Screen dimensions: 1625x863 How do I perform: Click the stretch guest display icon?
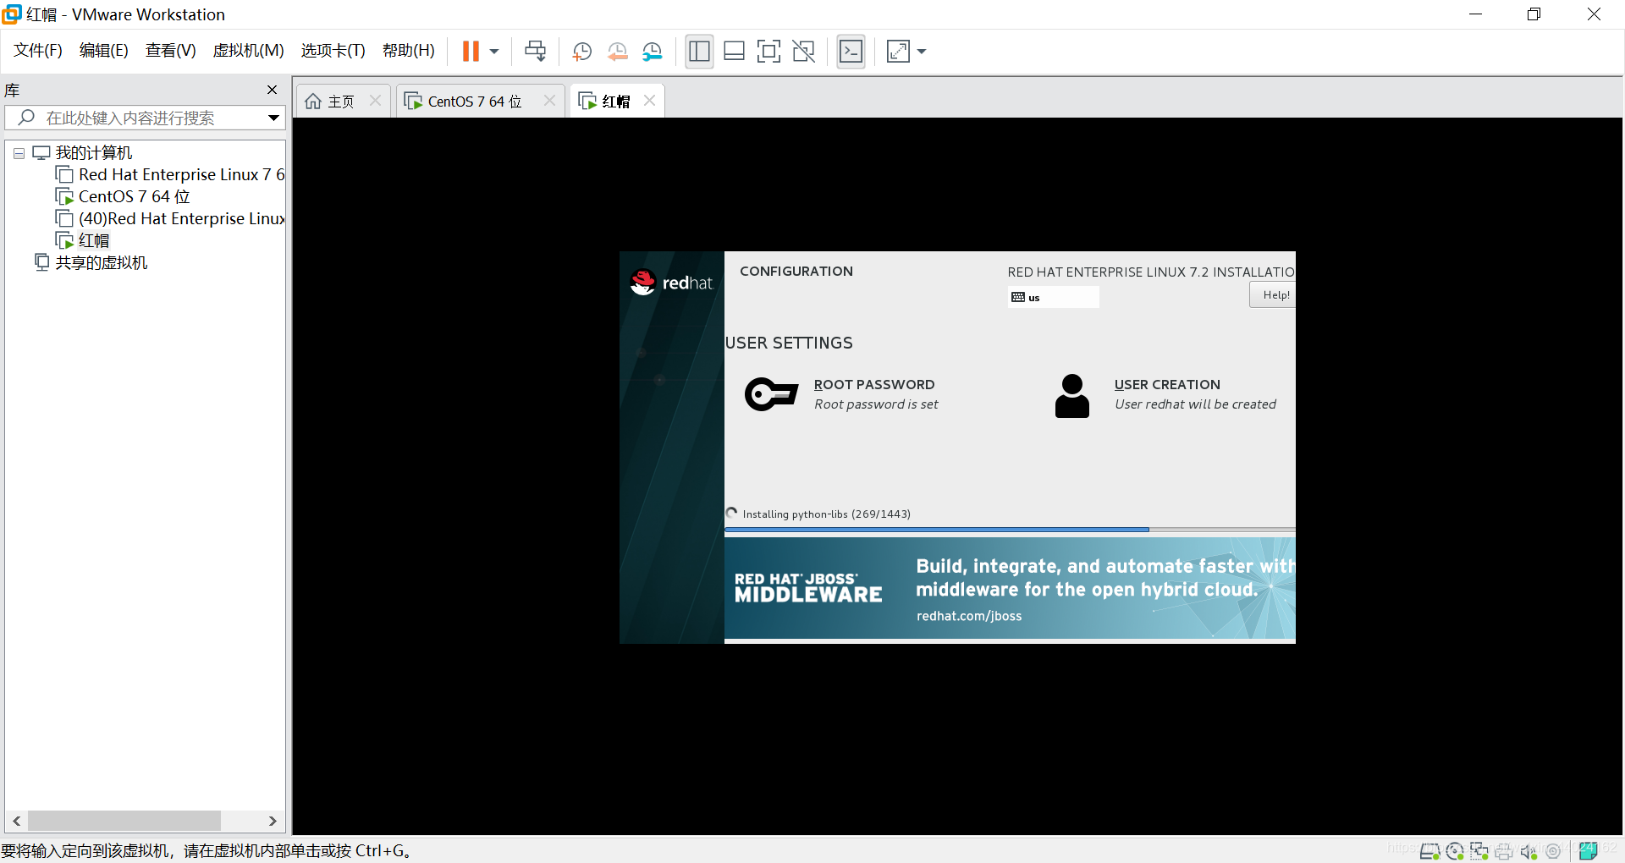tap(898, 52)
